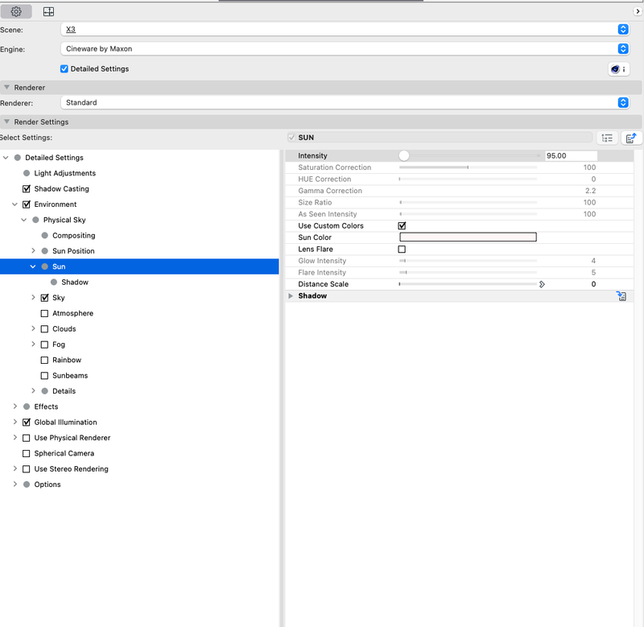
Task: Select the Sun Position tree item
Action: [x=73, y=251]
